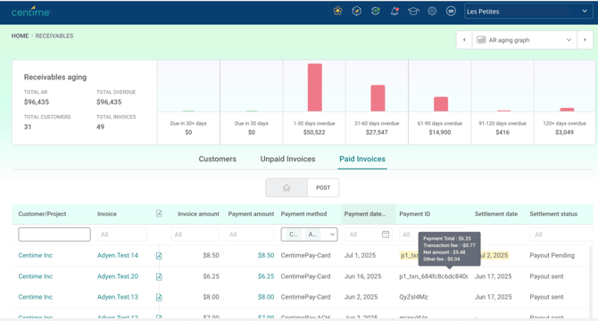The image size is (598, 321).
Task: Click the sync status icon in header
Action: 375,12
